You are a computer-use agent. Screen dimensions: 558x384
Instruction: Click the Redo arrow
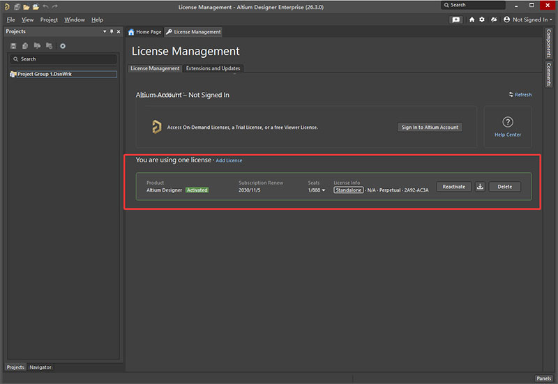click(x=55, y=7)
